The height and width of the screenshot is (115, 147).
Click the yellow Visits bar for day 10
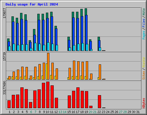(47, 72)
